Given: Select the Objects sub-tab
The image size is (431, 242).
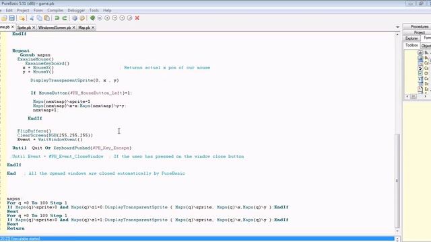Looking at the screenshot, I should [426, 46].
